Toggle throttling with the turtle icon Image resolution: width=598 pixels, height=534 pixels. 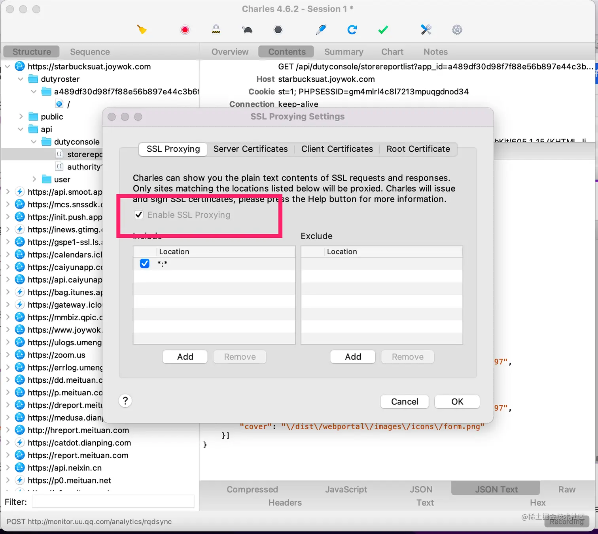[x=247, y=30]
